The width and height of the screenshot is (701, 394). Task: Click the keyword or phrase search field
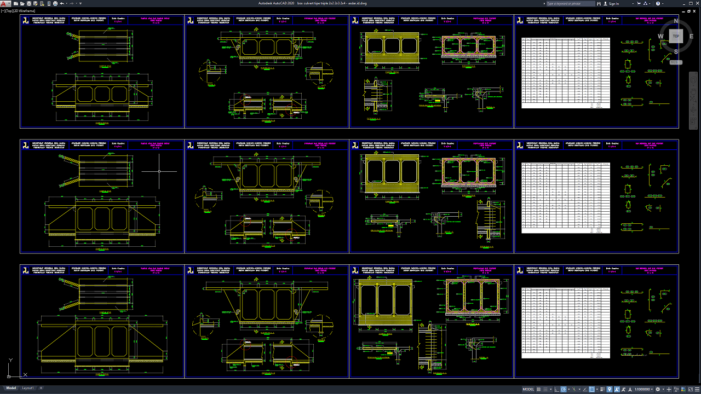(x=571, y=3)
